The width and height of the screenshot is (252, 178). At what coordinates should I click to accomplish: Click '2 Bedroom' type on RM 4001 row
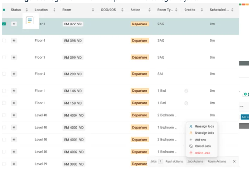[x=167, y=140]
